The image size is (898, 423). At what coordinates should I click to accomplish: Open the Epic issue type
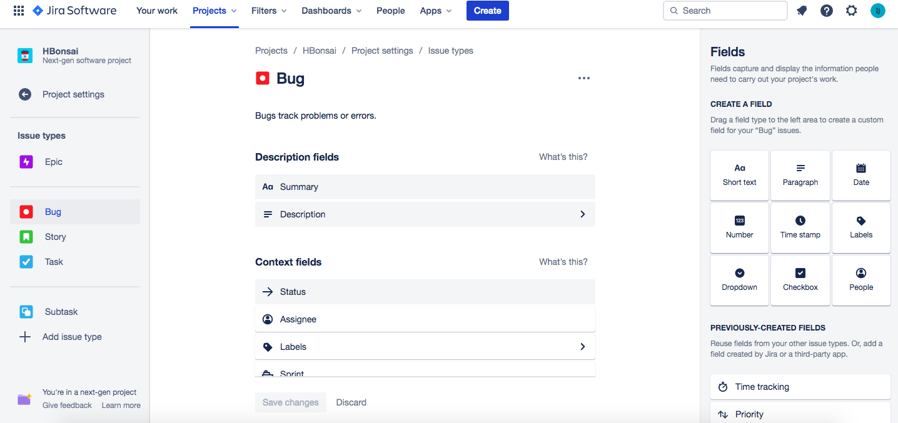click(53, 161)
